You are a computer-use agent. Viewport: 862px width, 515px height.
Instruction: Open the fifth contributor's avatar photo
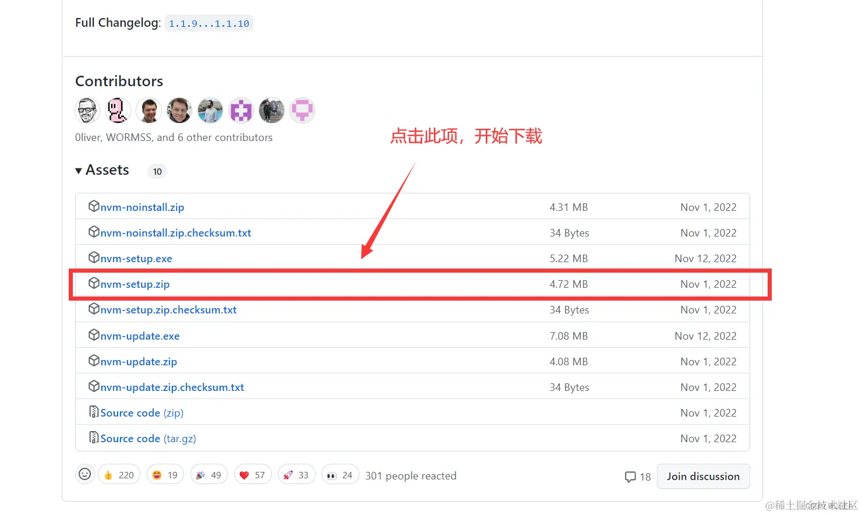(210, 110)
